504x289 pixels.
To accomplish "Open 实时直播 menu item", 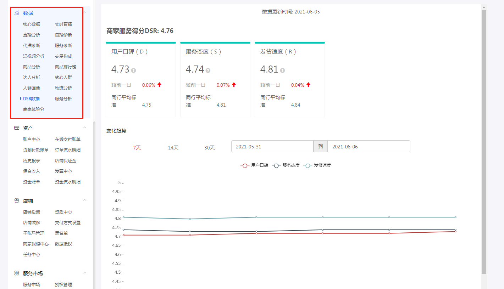I will [63, 24].
